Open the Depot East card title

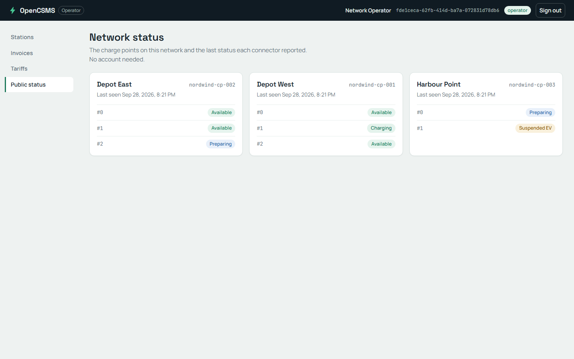[x=114, y=84]
